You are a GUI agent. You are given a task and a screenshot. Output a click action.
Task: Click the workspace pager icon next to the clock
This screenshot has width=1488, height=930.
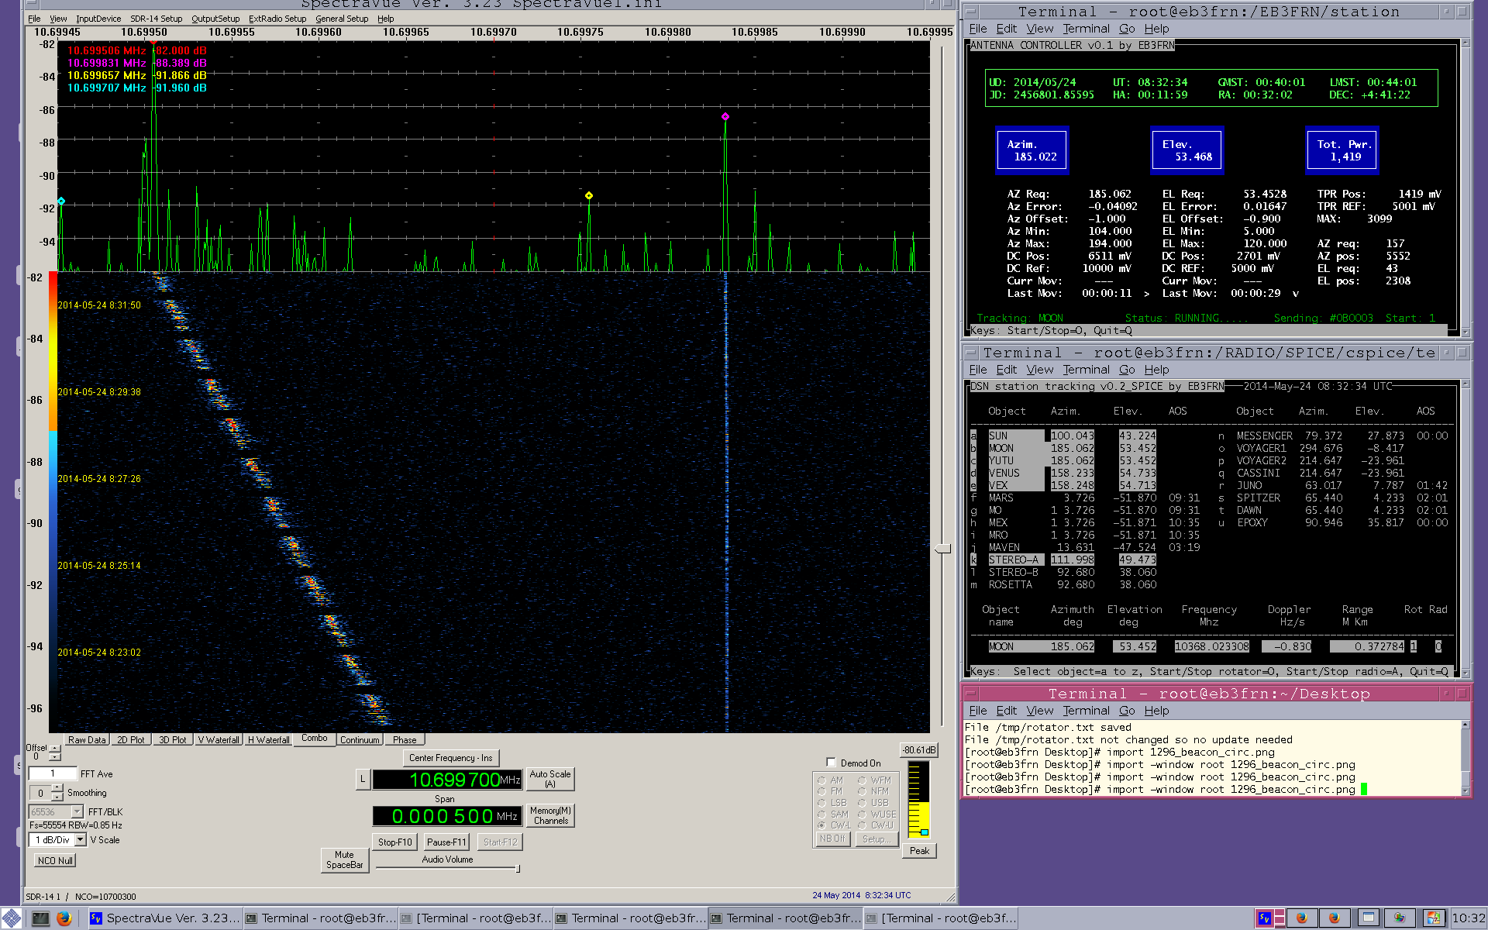tap(1434, 918)
